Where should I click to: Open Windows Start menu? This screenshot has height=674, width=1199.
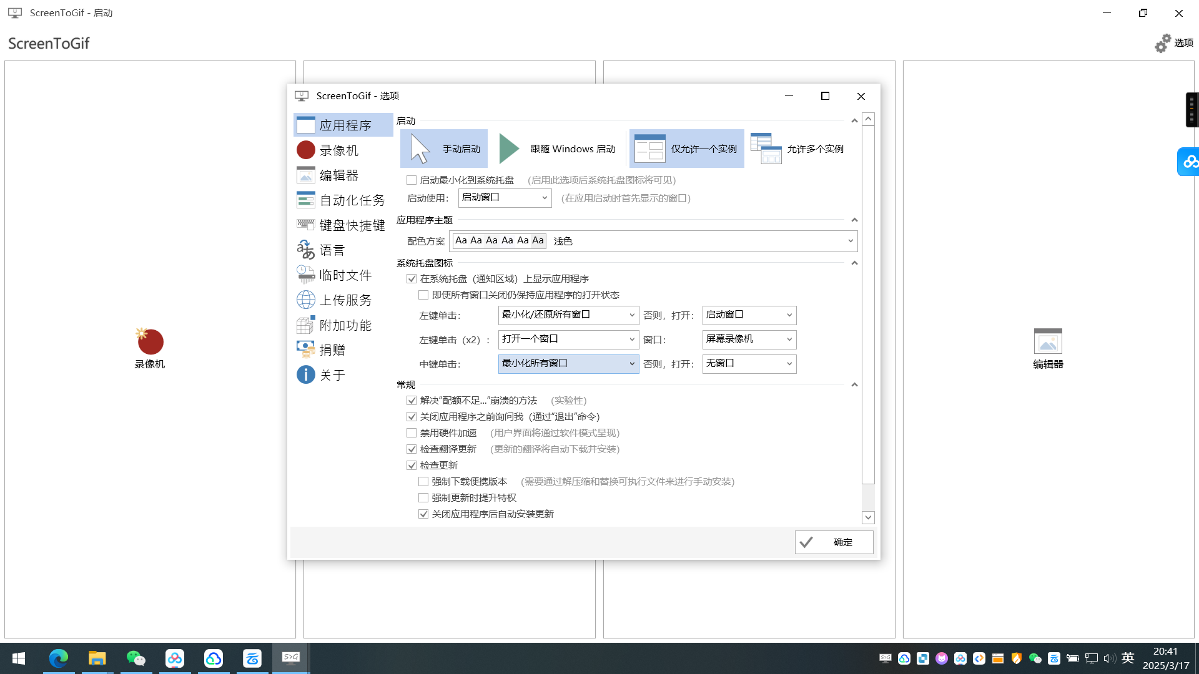[19, 658]
